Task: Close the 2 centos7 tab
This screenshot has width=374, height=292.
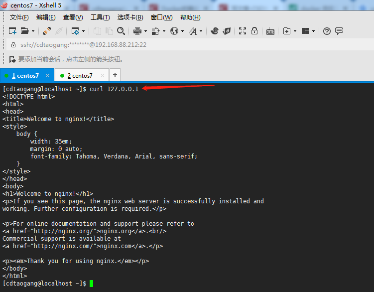Action: 102,75
